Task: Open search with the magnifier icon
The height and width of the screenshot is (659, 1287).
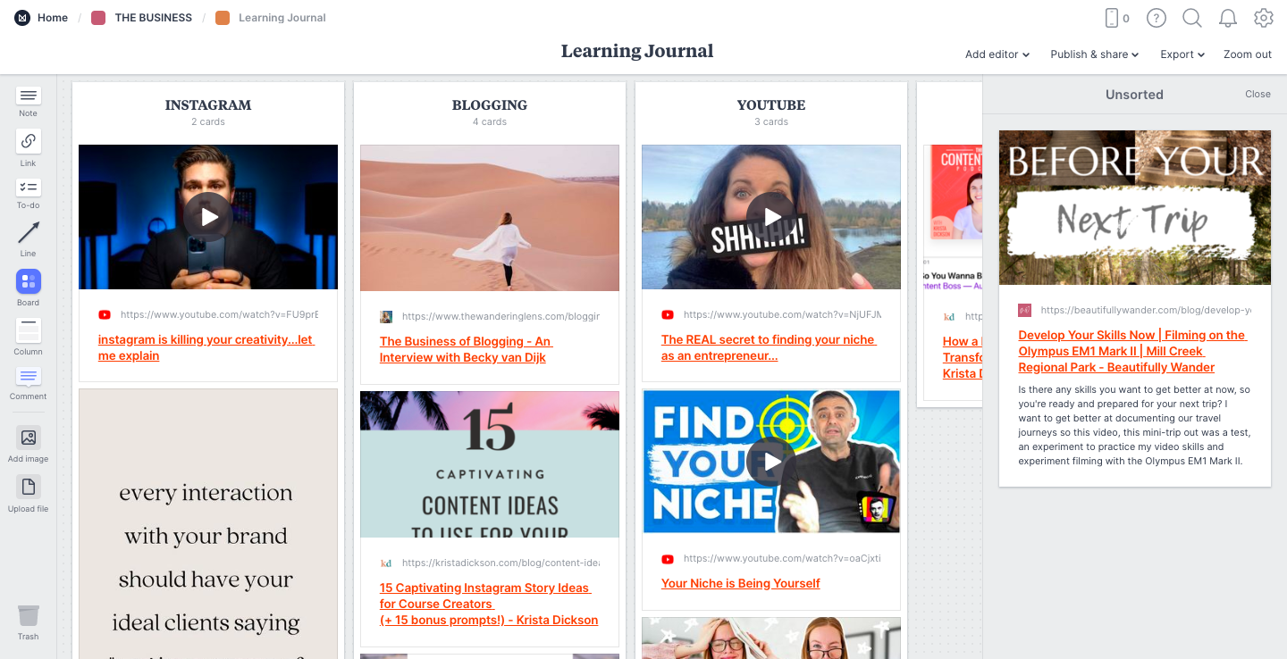Action: [x=1192, y=18]
